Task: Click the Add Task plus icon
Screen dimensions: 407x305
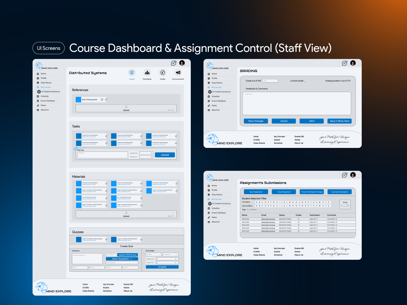Action: pyautogui.click(x=76, y=149)
